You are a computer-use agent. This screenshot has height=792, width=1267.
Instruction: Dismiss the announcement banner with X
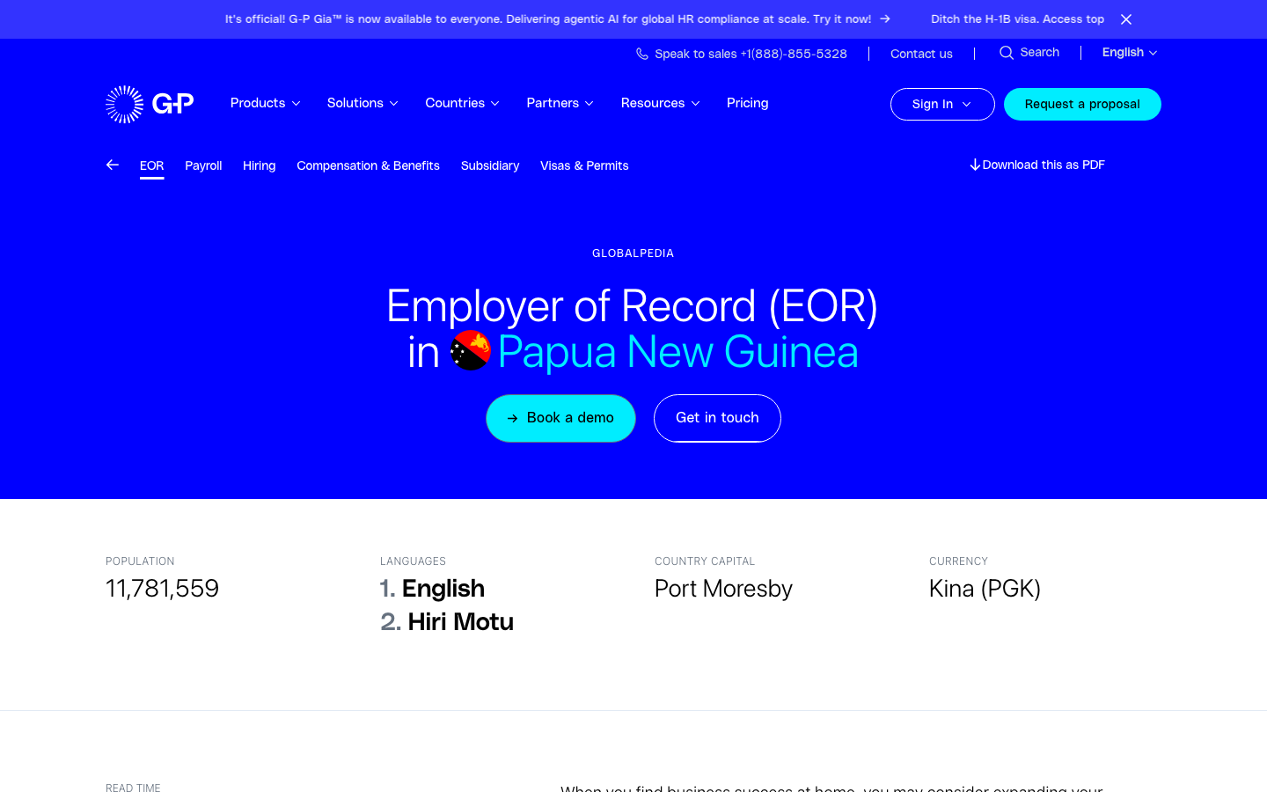tap(1126, 19)
